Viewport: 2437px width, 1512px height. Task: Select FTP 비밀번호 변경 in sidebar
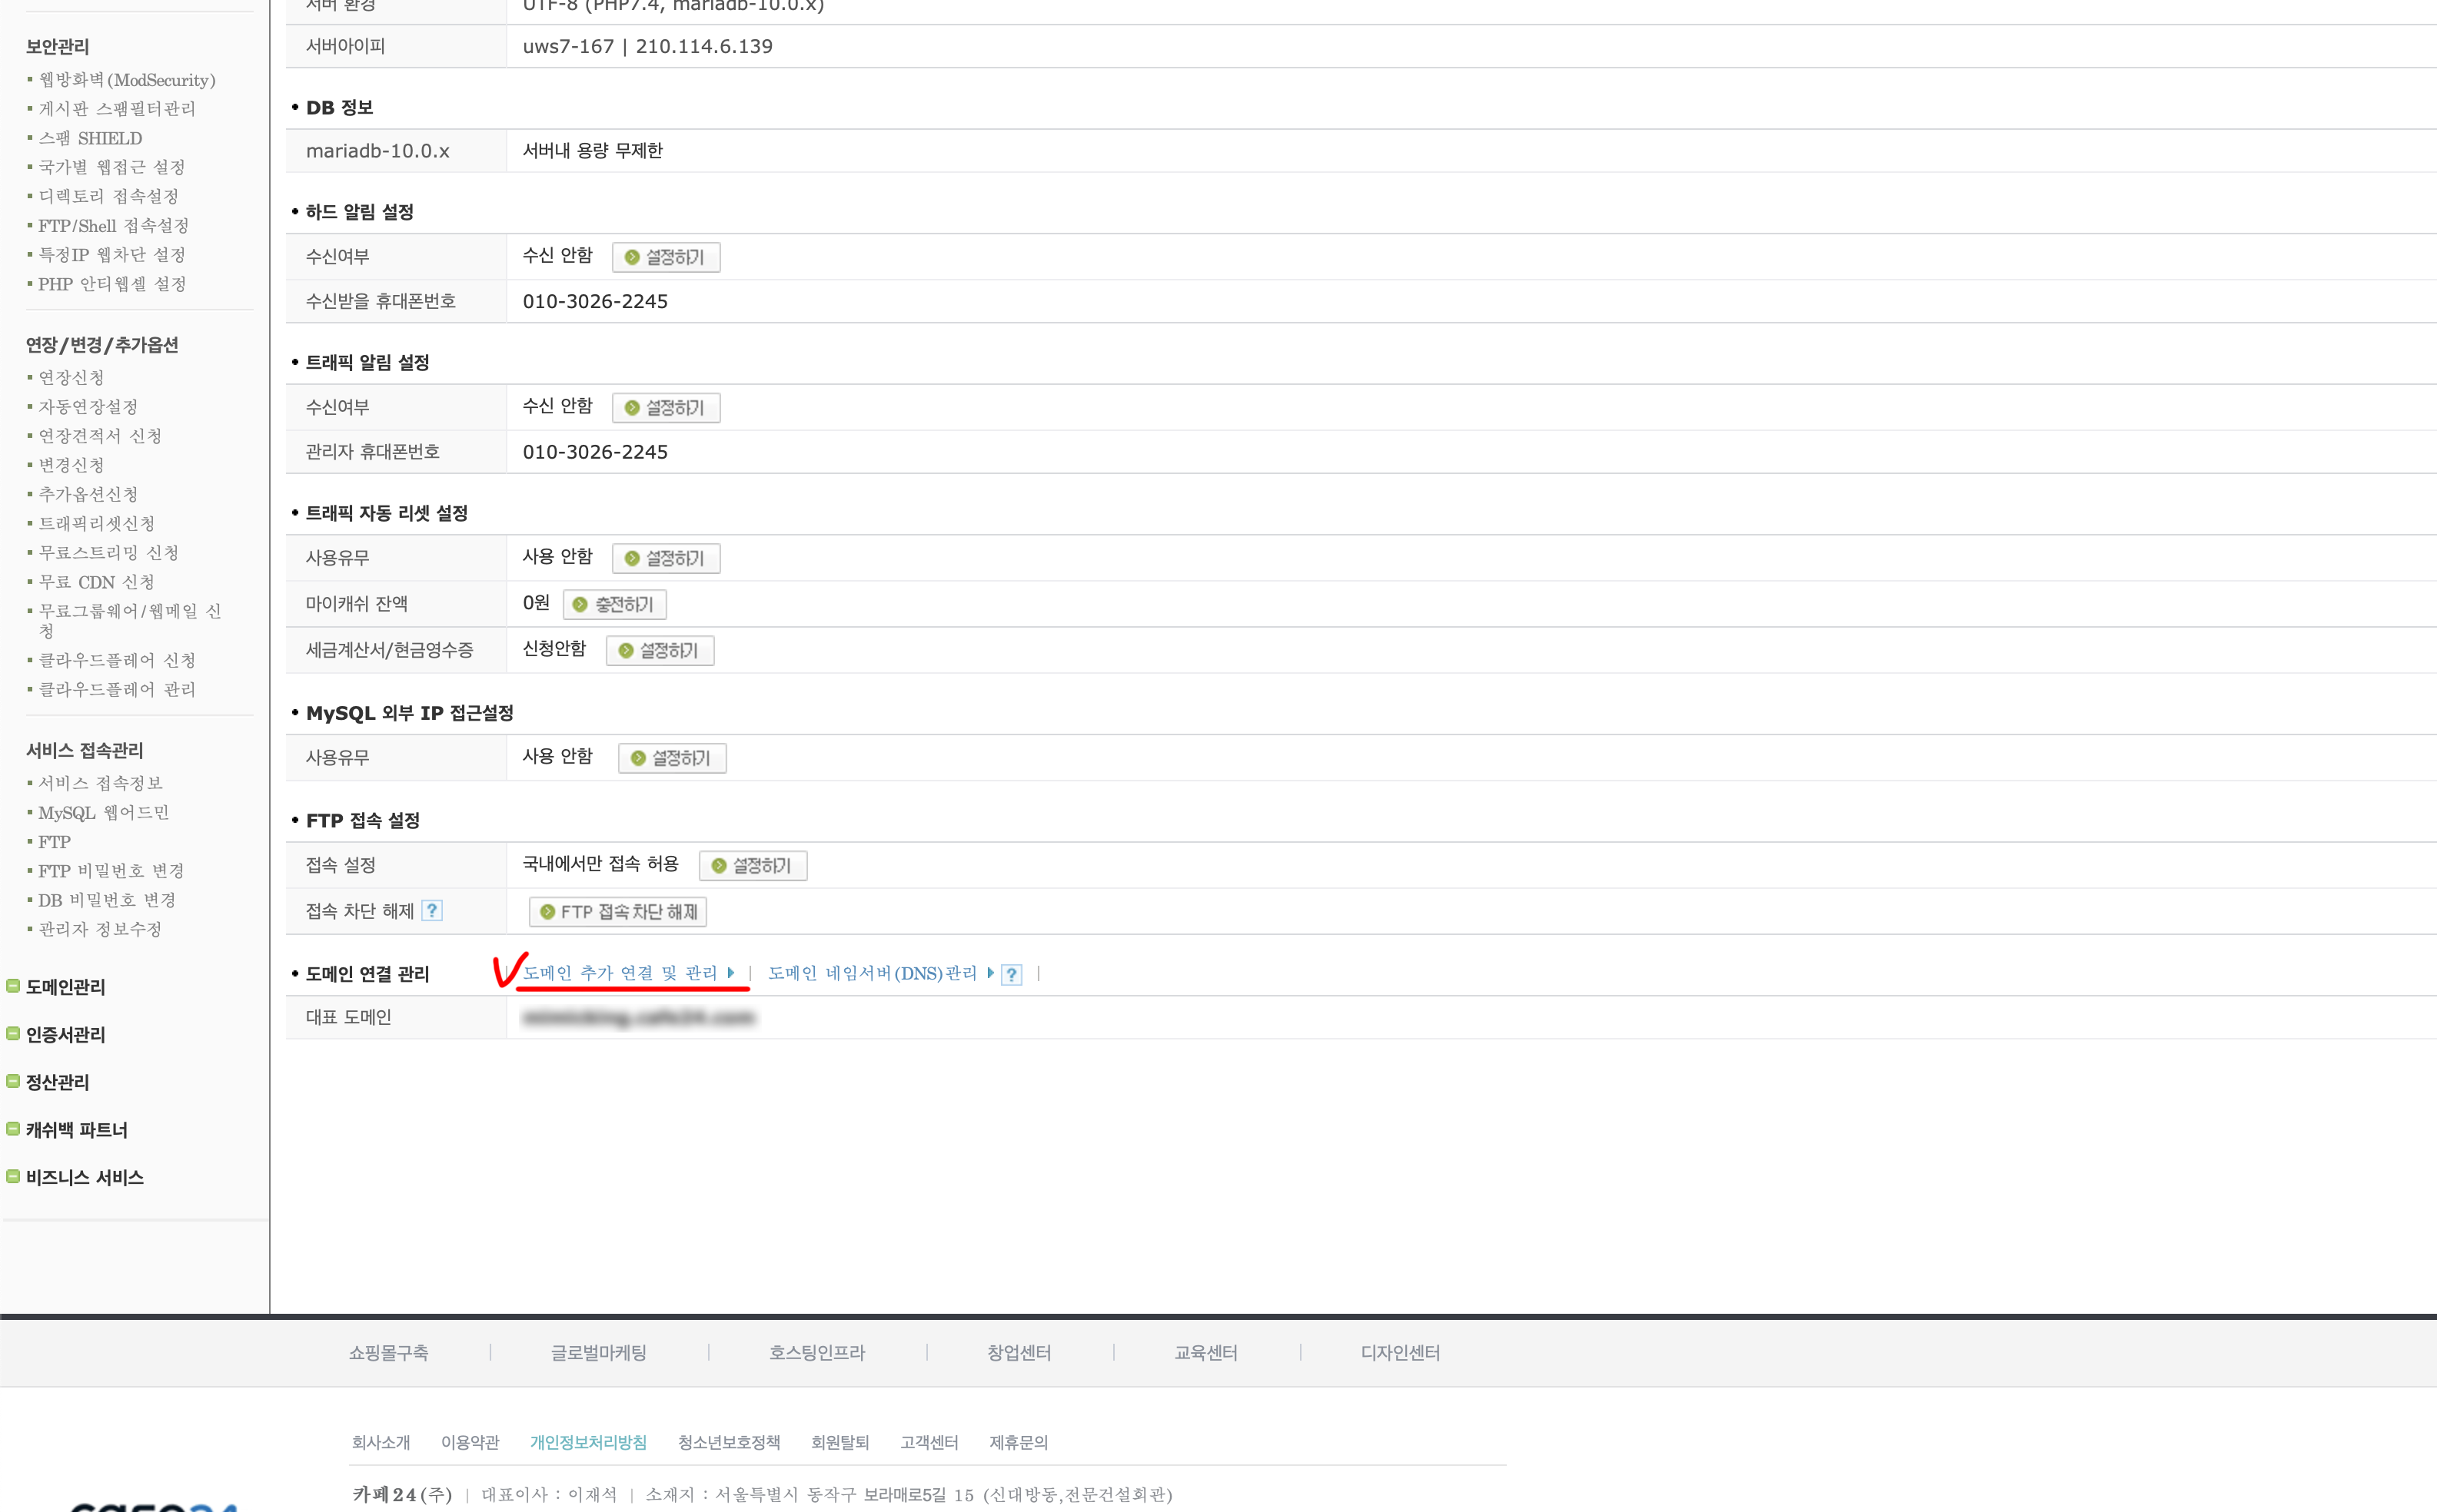pyautogui.click(x=111, y=871)
